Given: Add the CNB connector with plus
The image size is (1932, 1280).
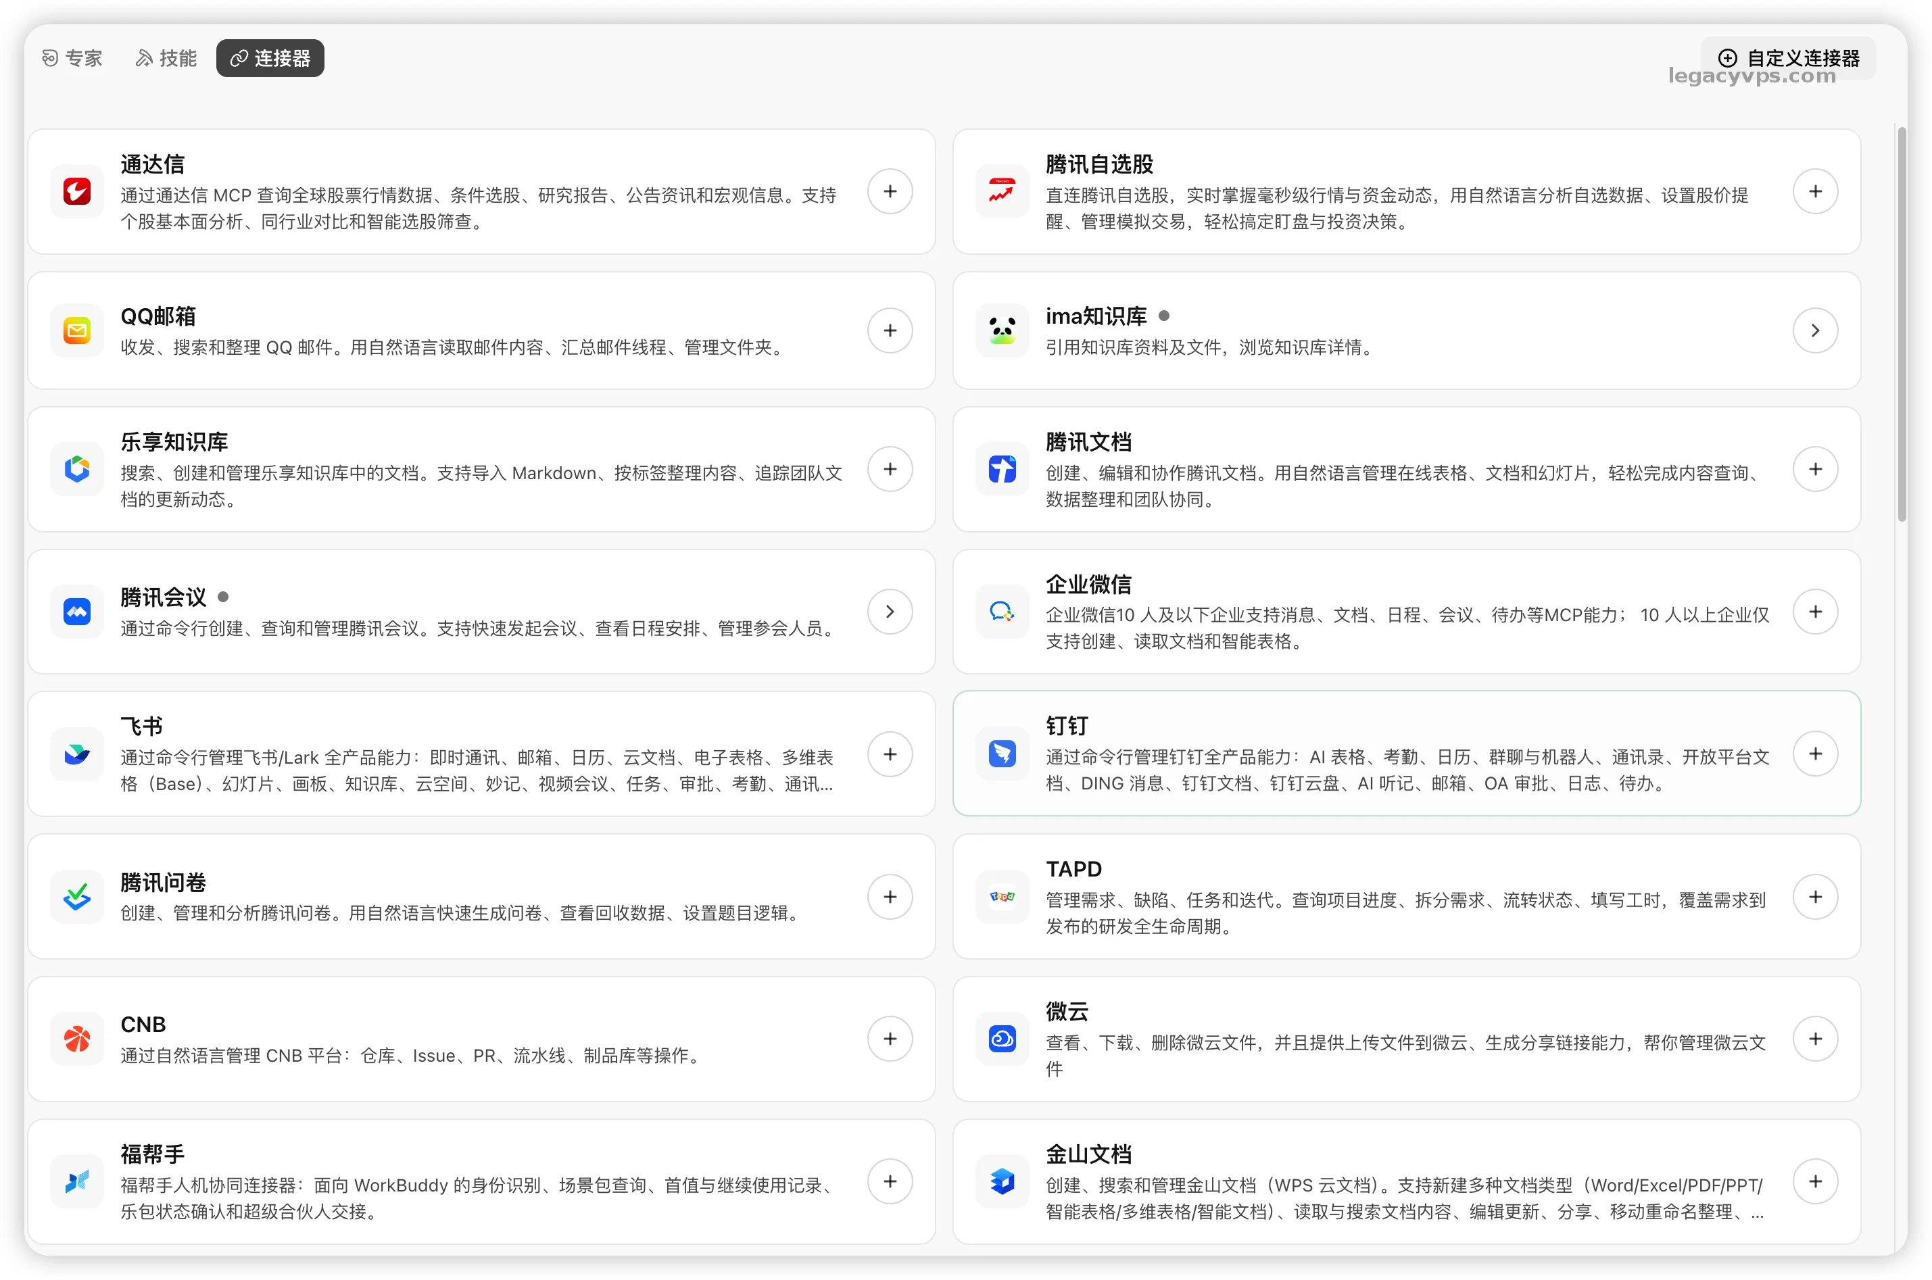Looking at the screenshot, I should pos(889,1038).
